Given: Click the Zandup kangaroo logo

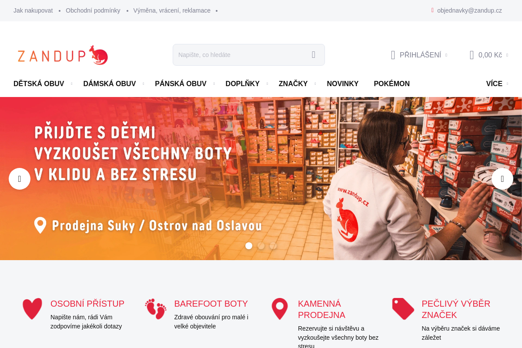Looking at the screenshot, I should (x=63, y=55).
